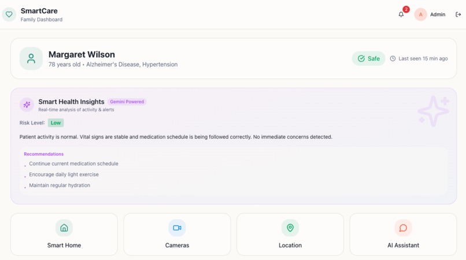
Task: Open the Smart Home card
Action: [64, 234]
